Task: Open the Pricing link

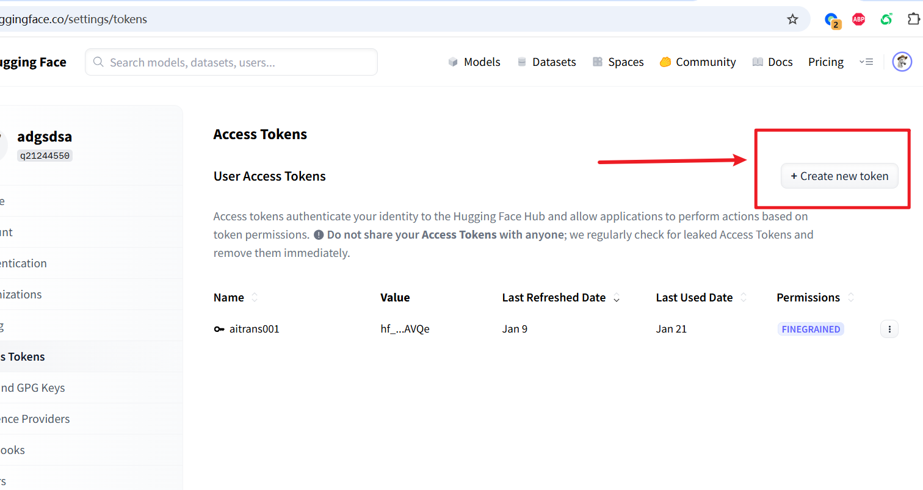Action: click(825, 62)
